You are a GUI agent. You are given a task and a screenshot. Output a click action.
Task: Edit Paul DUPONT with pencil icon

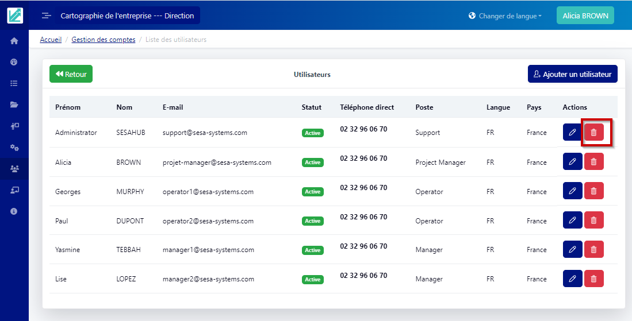pyautogui.click(x=572, y=221)
